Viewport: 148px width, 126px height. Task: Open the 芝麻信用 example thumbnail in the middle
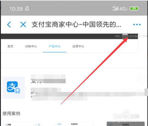point(74,124)
